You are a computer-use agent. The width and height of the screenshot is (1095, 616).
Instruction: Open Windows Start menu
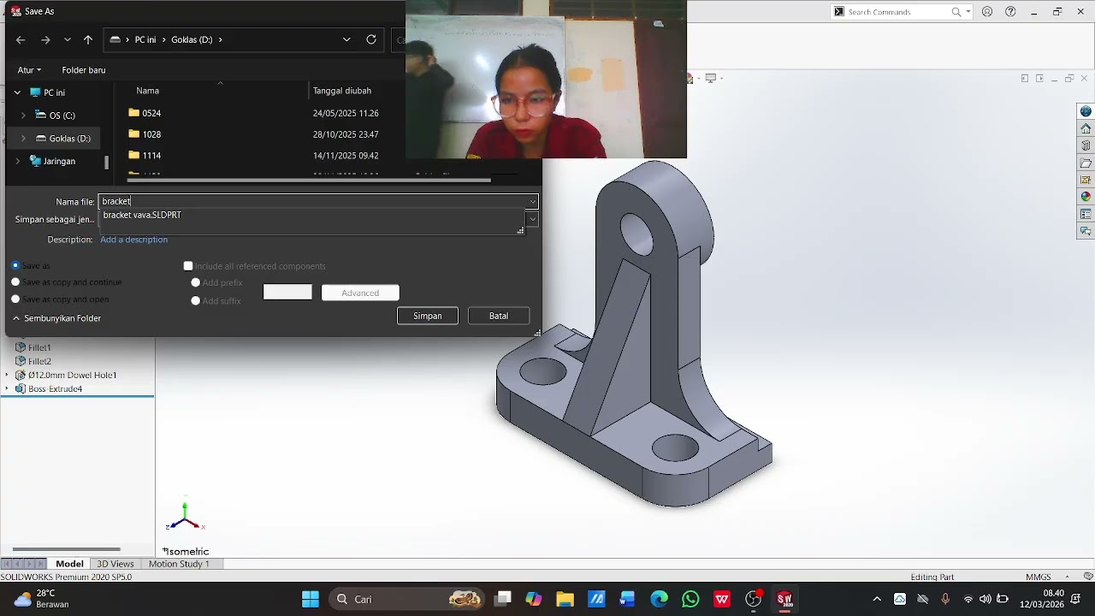(x=311, y=599)
